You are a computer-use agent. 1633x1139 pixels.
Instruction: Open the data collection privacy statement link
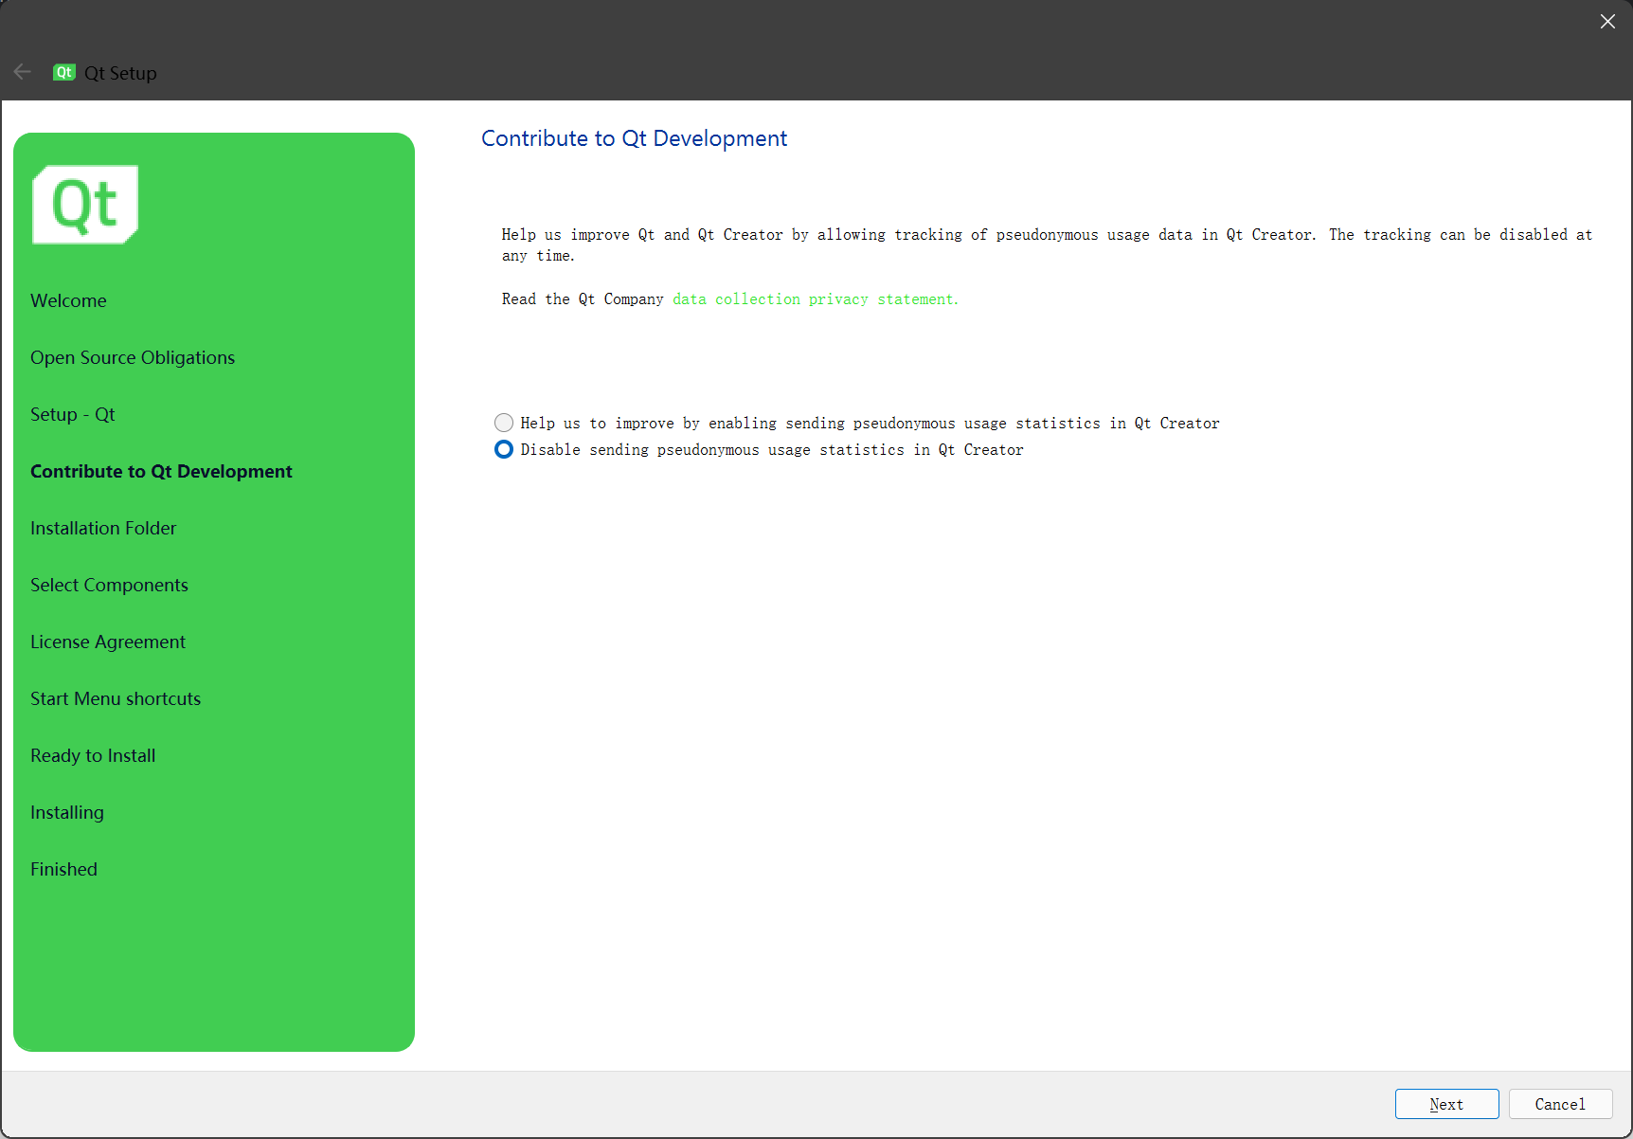click(813, 298)
